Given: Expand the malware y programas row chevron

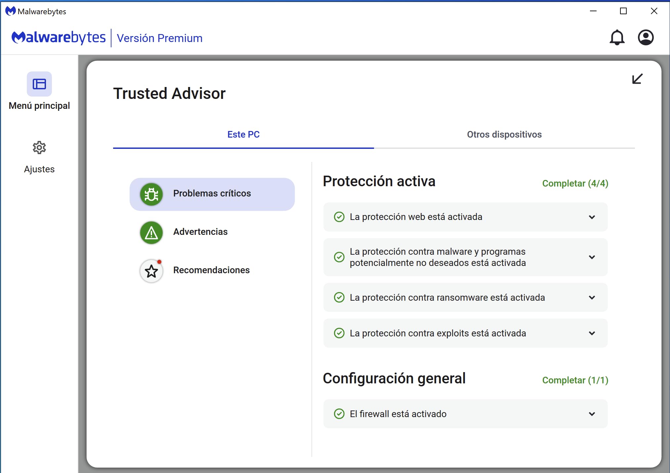Looking at the screenshot, I should [592, 257].
